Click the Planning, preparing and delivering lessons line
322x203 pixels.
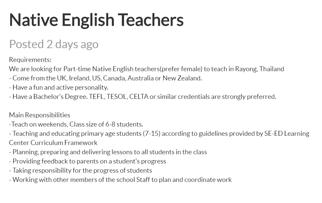pos(108,152)
